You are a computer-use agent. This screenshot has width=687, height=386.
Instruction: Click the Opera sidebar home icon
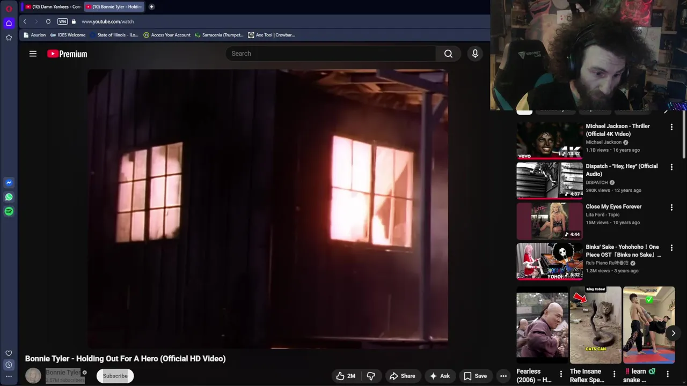(x=9, y=23)
